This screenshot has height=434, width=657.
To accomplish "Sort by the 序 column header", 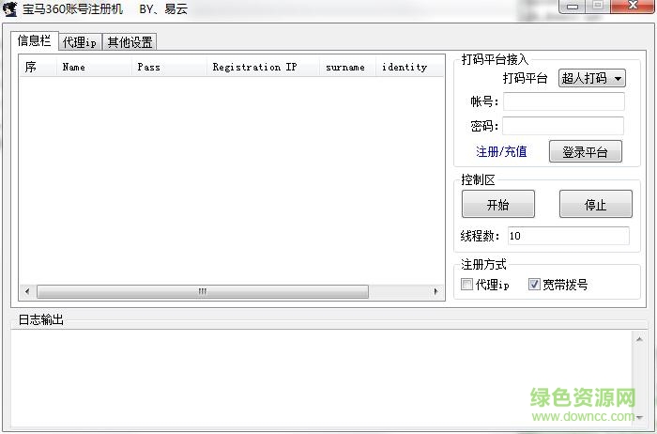I will (38, 67).
